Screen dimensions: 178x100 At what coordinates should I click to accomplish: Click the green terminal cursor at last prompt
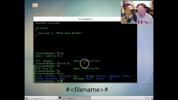(x=61, y=81)
